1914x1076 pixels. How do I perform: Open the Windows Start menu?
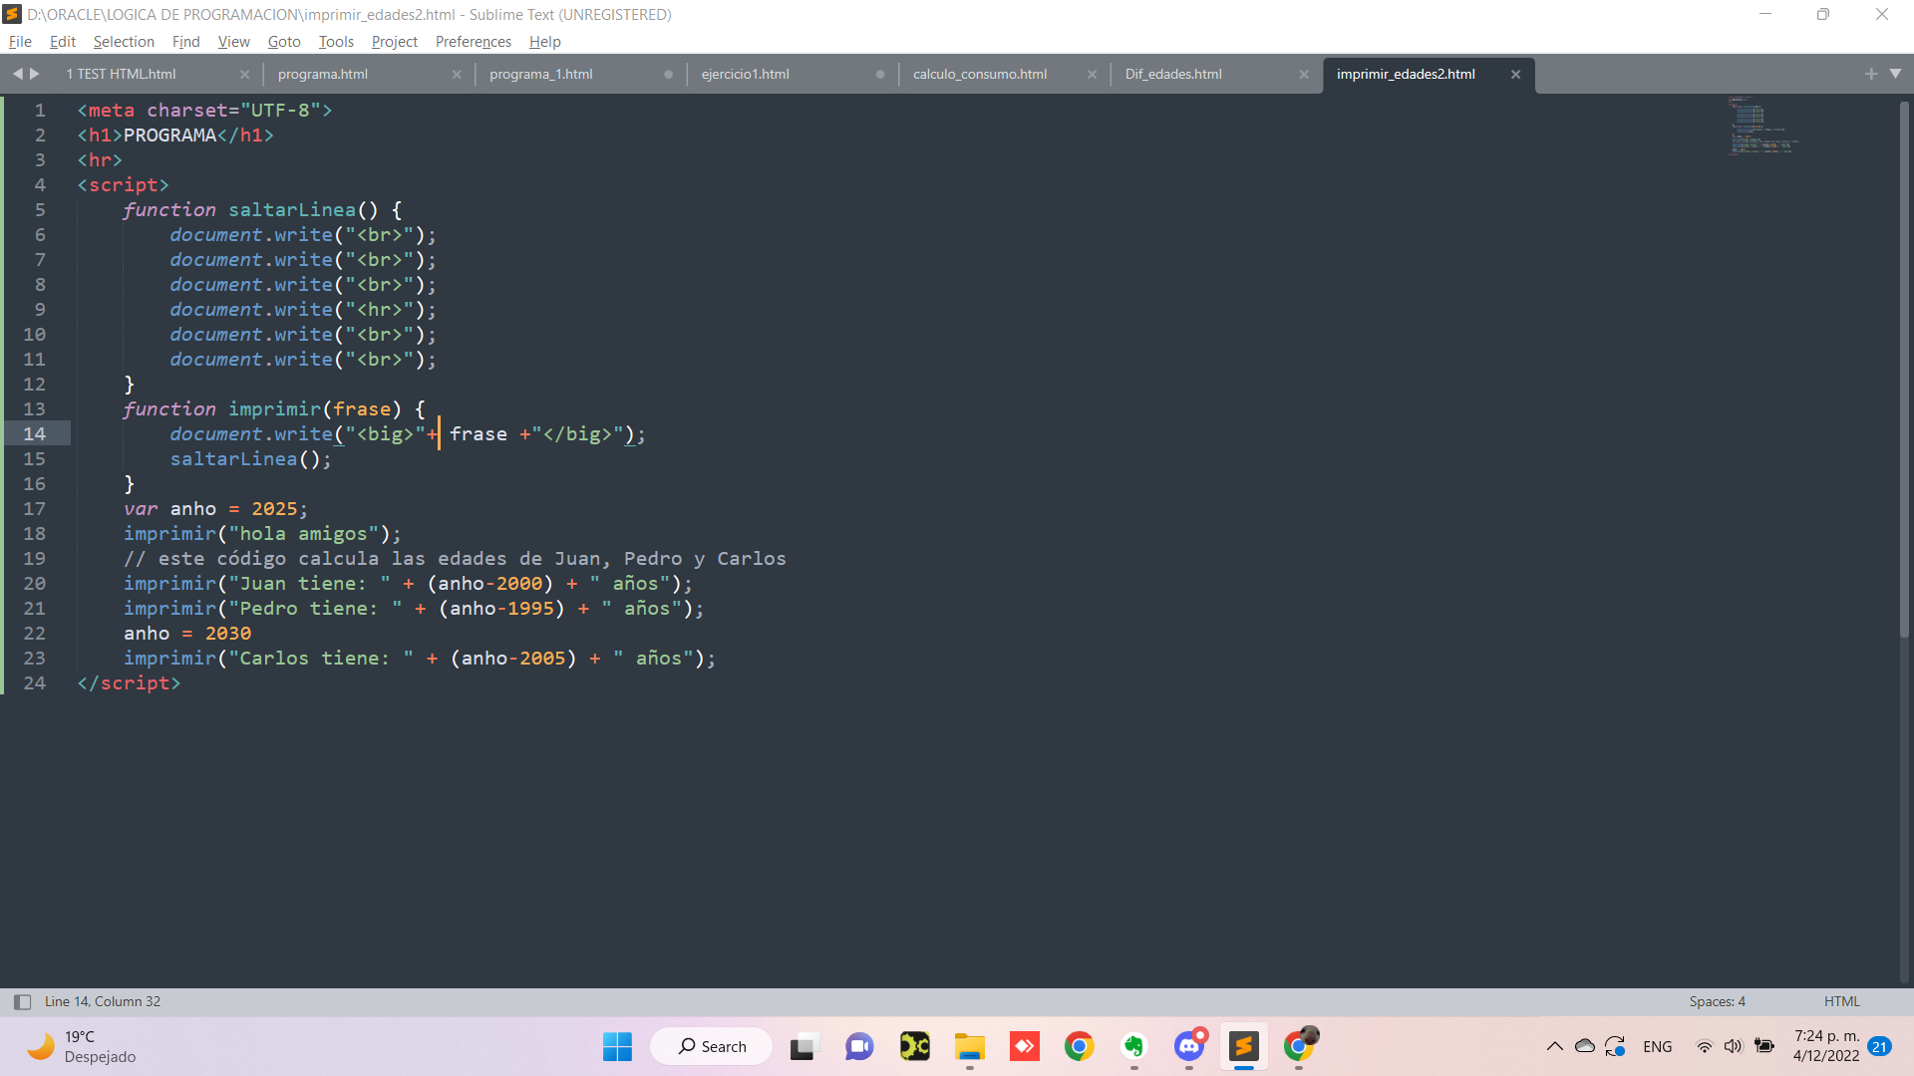point(617,1046)
